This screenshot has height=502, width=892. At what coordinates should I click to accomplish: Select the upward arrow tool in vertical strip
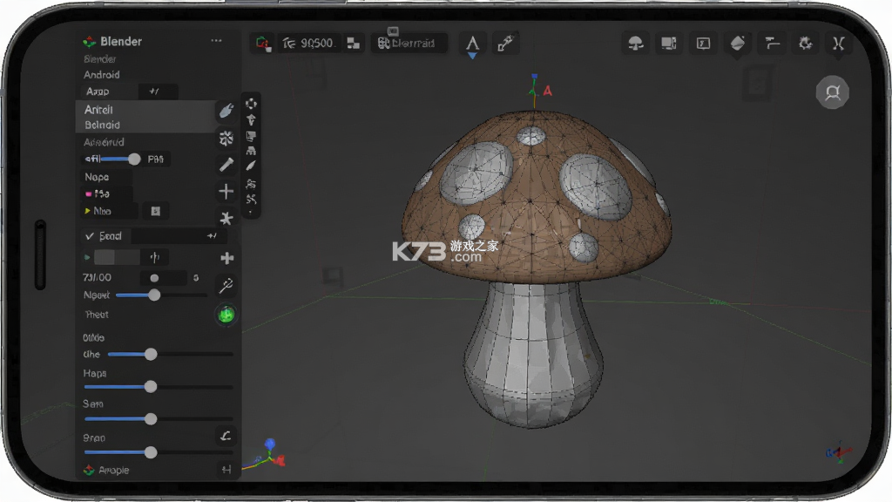(251, 119)
